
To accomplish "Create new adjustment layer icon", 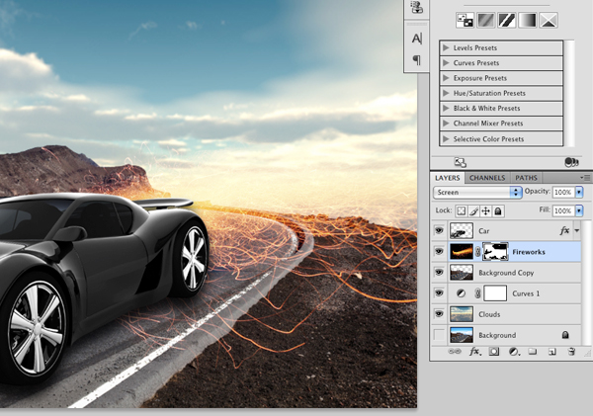I will [x=514, y=352].
